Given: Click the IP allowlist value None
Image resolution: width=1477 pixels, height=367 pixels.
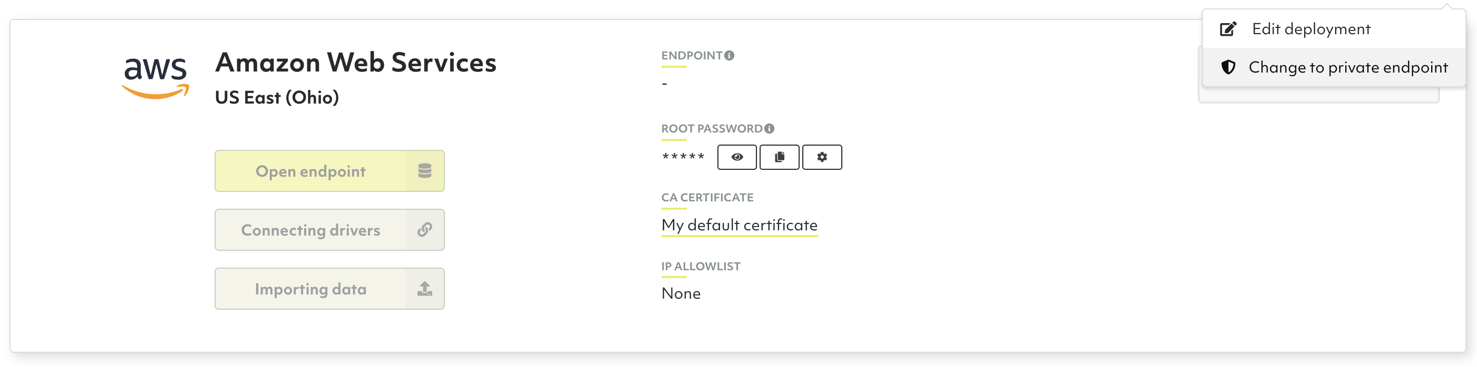Looking at the screenshot, I should click(681, 294).
